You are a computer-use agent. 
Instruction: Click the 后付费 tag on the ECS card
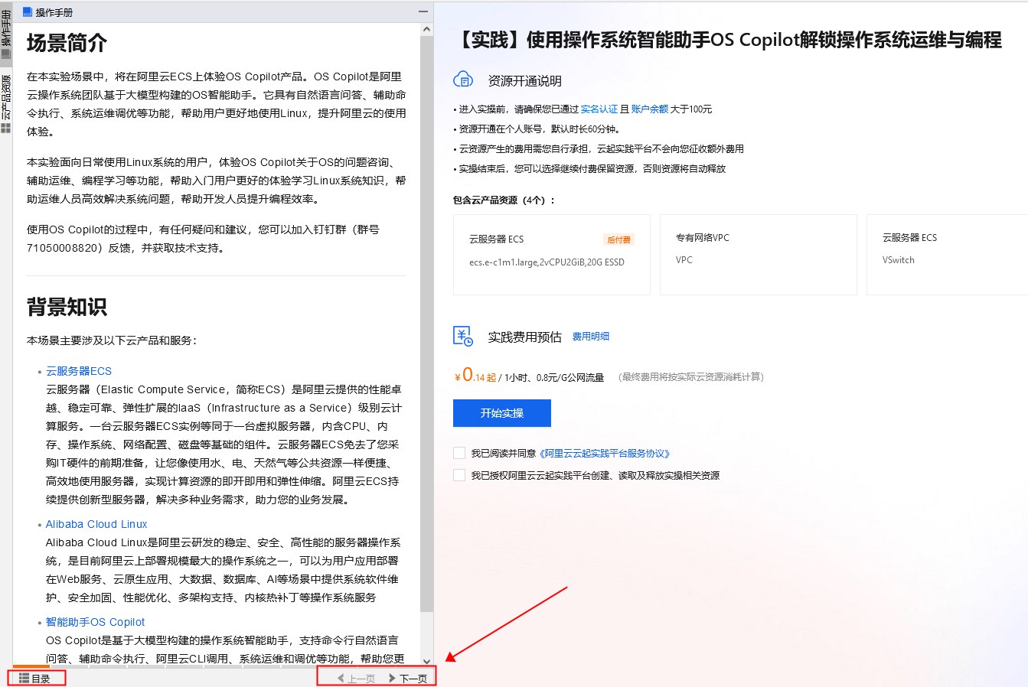pyautogui.click(x=619, y=239)
